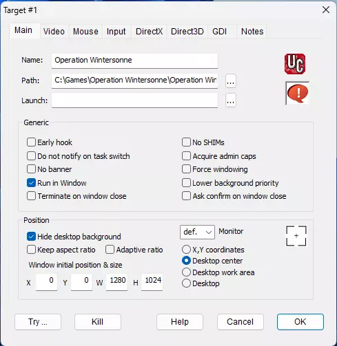Disable the Run in Window checkbox
Image resolution: width=337 pixels, height=346 pixels.
point(31,183)
